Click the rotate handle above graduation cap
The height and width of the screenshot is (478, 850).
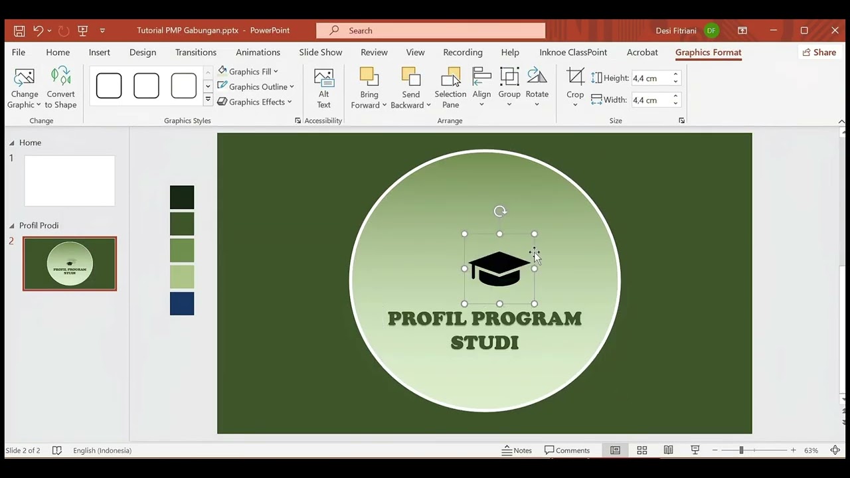(x=500, y=211)
